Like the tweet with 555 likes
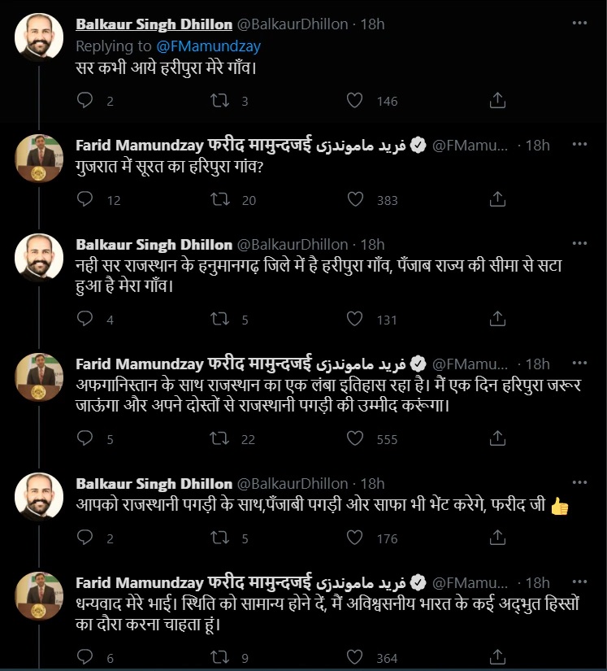 [x=355, y=438]
